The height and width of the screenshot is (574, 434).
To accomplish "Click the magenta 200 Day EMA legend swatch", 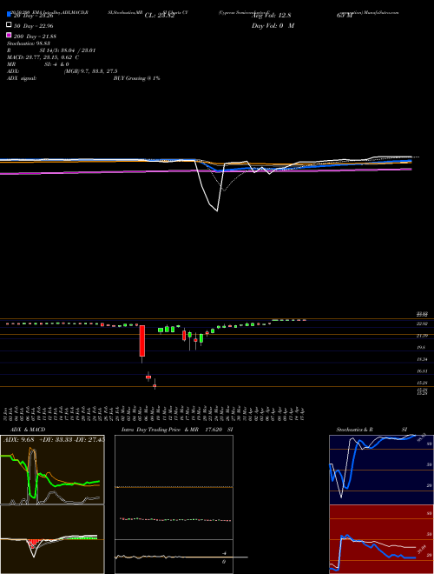I will (9, 35).
